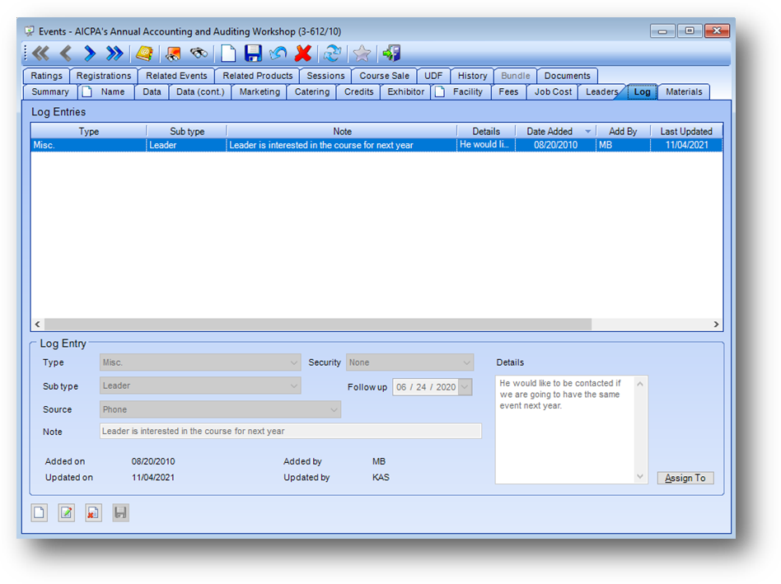Image resolution: width=781 pixels, height=584 pixels.
Task: Open the Name tab
Action: tap(106, 91)
